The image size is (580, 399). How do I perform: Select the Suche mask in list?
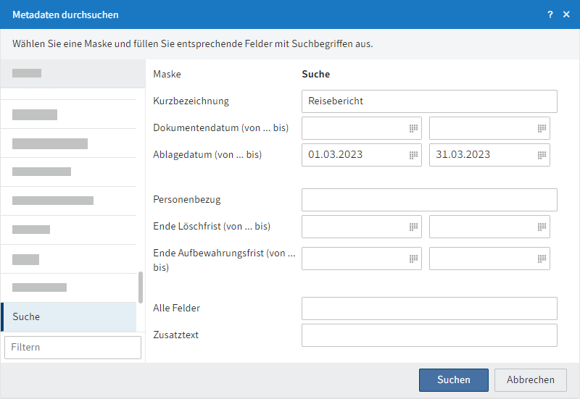(x=69, y=317)
